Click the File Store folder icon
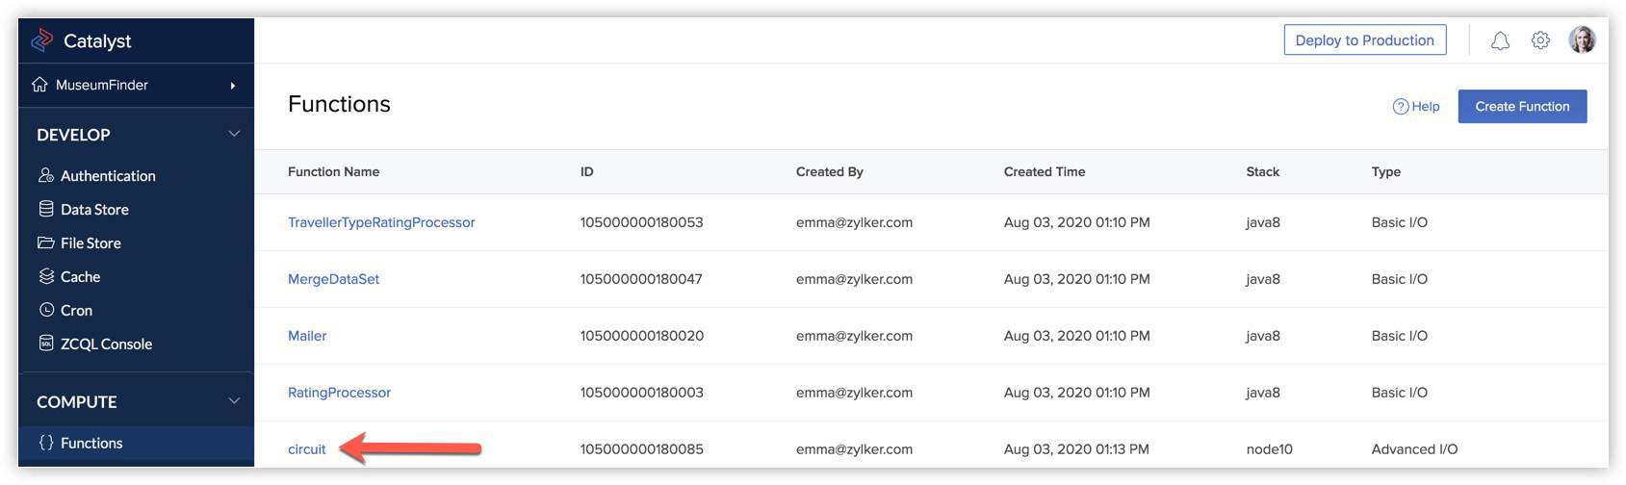Viewport: 1626px width, 485px height. 46,242
